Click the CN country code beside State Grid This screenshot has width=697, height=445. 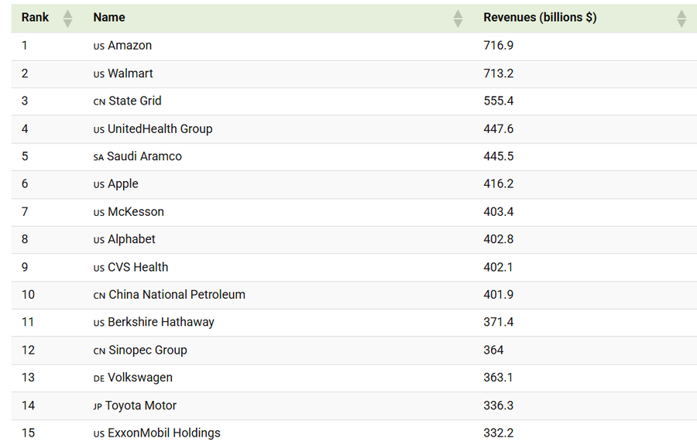99,101
